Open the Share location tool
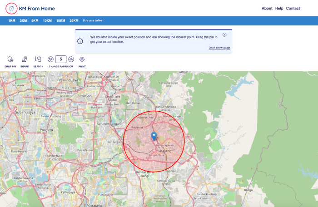 pyautogui.click(x=25, y=59)
